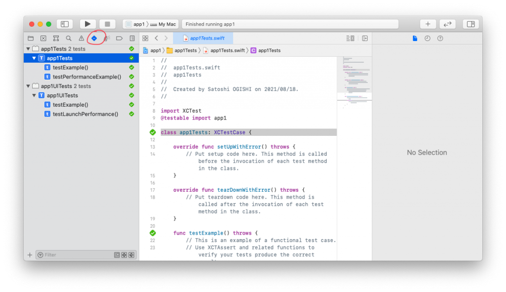Select the app1Tests class row in navigator

(x=82, y=58)
